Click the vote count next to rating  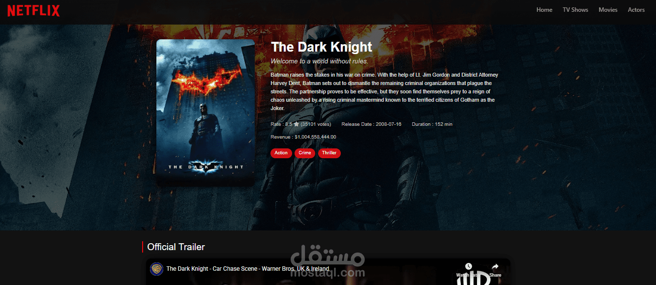tap(316, 124)
